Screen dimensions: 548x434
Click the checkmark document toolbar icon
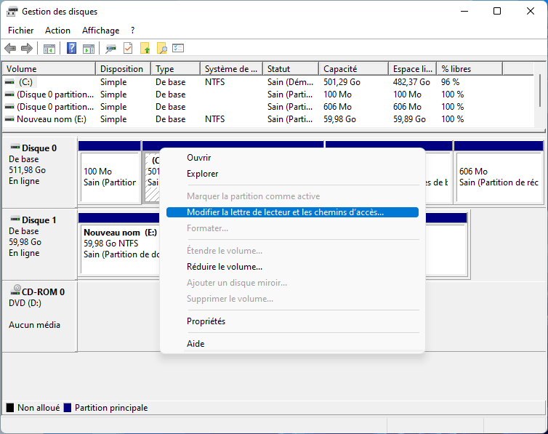[x=128, y=49]
